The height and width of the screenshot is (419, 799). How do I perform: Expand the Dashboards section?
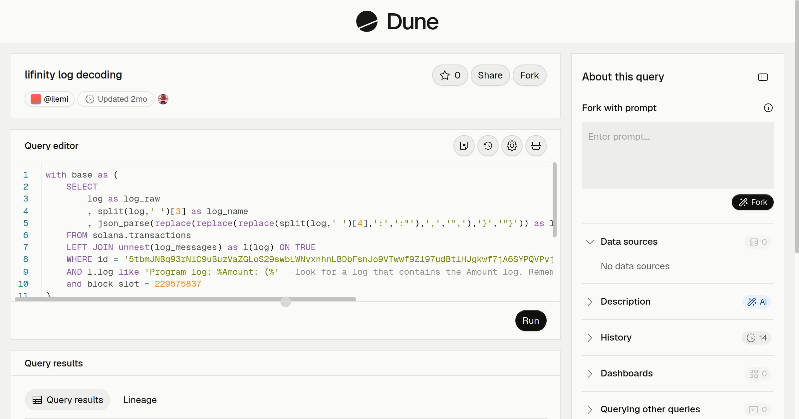590,373
